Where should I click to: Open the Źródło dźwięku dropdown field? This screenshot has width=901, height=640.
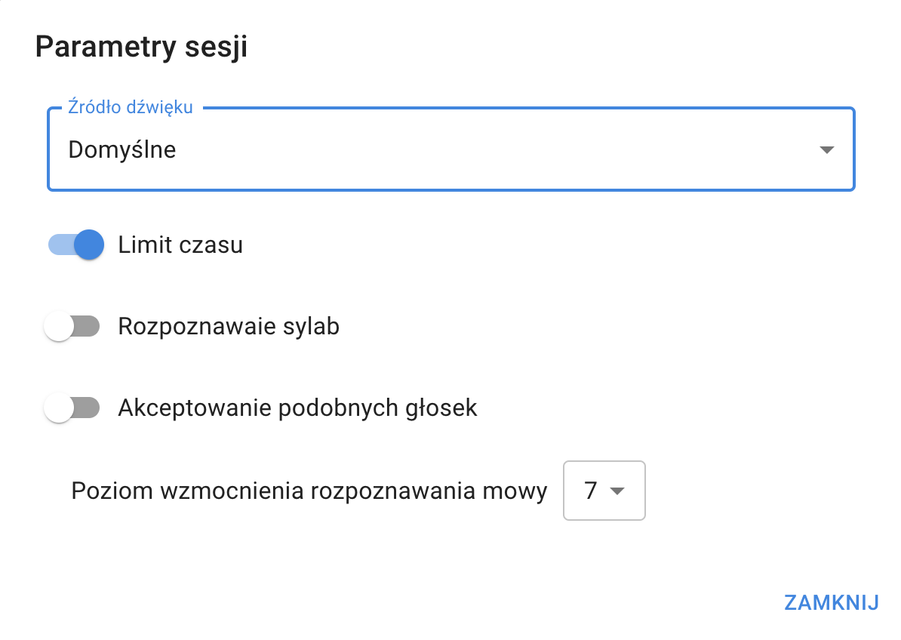[x=450, y=149]
